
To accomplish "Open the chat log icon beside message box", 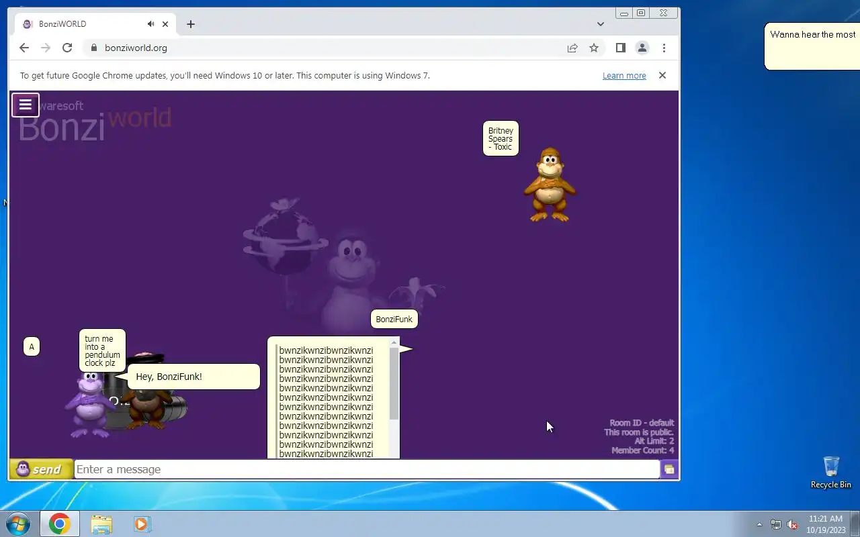I will click(669, 469).
